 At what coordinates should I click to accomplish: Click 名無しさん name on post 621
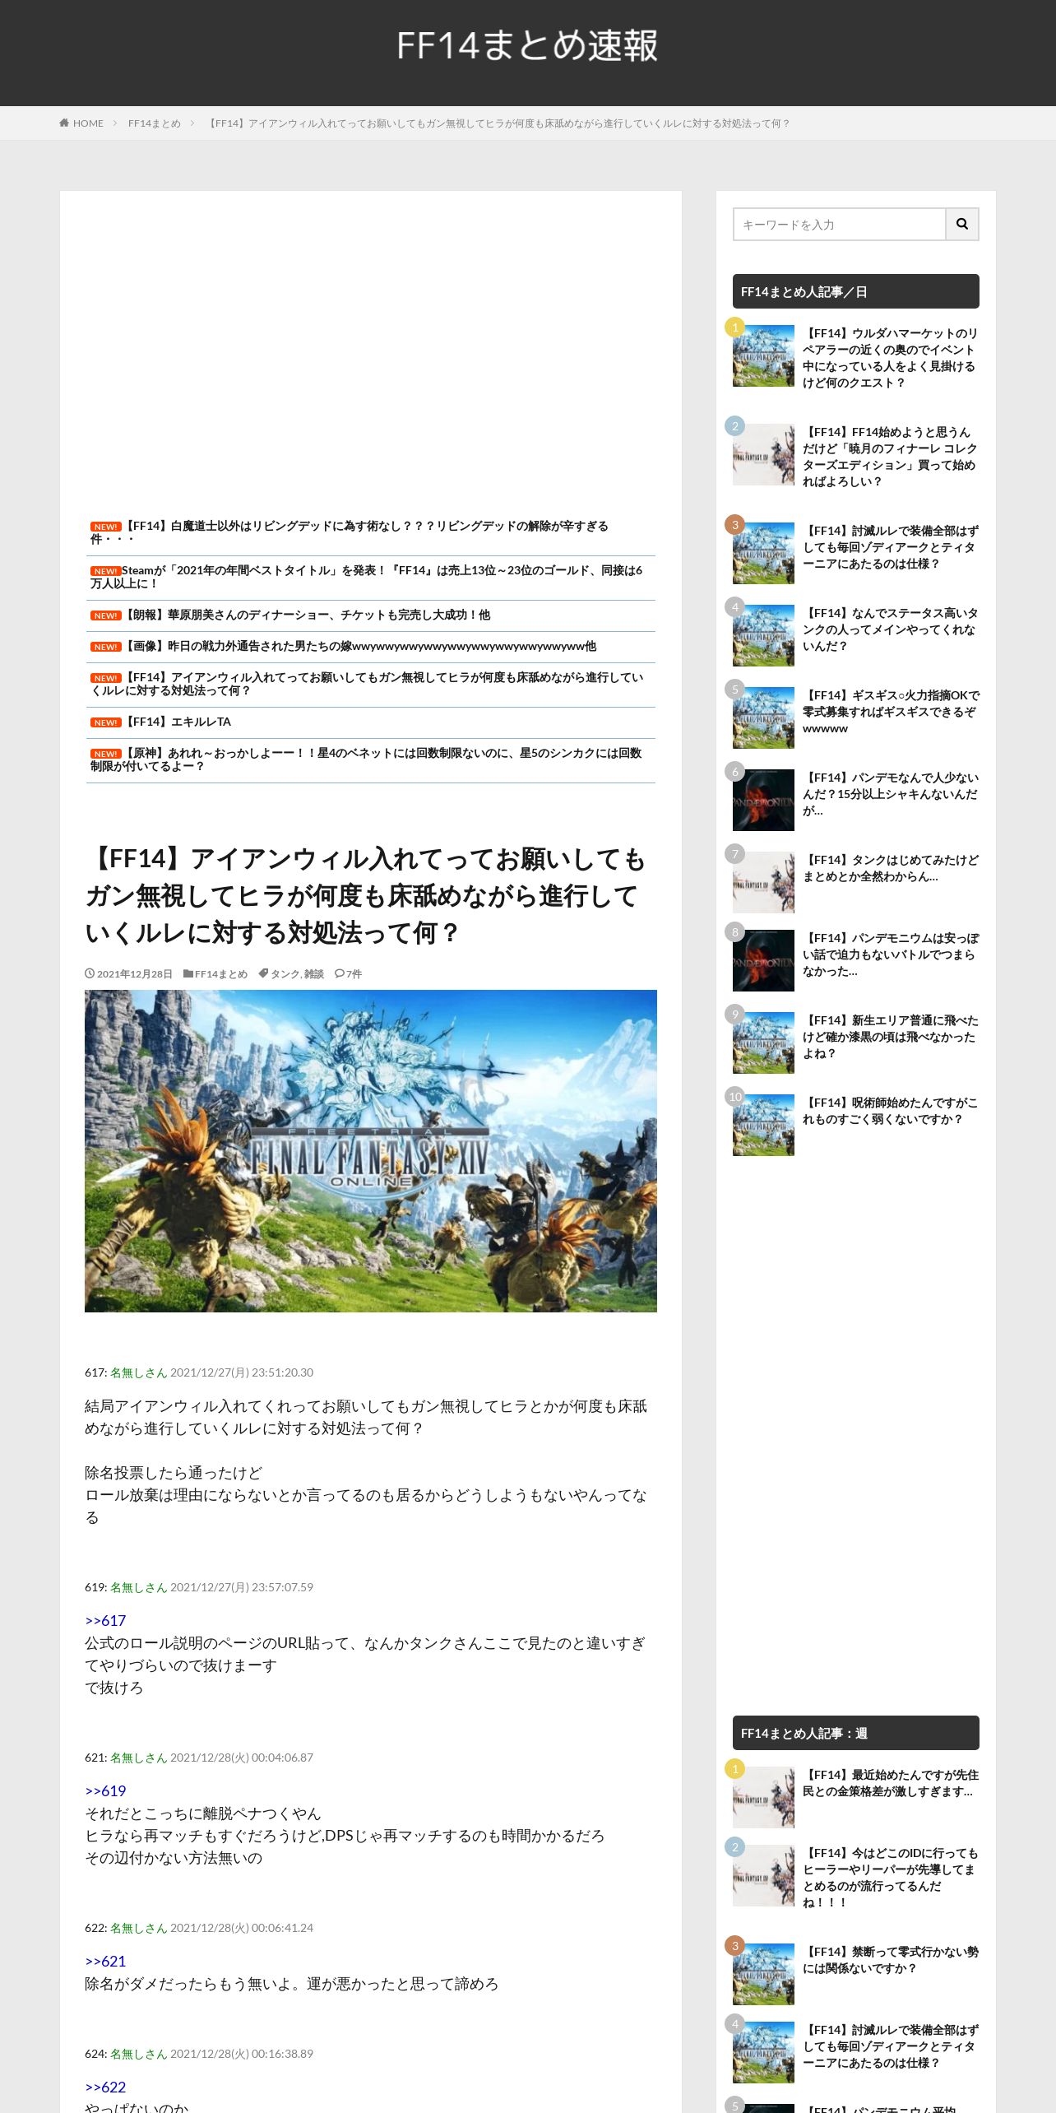(x=138, y=1758)
